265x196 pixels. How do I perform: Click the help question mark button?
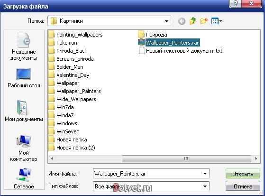(x=235, y=3)
